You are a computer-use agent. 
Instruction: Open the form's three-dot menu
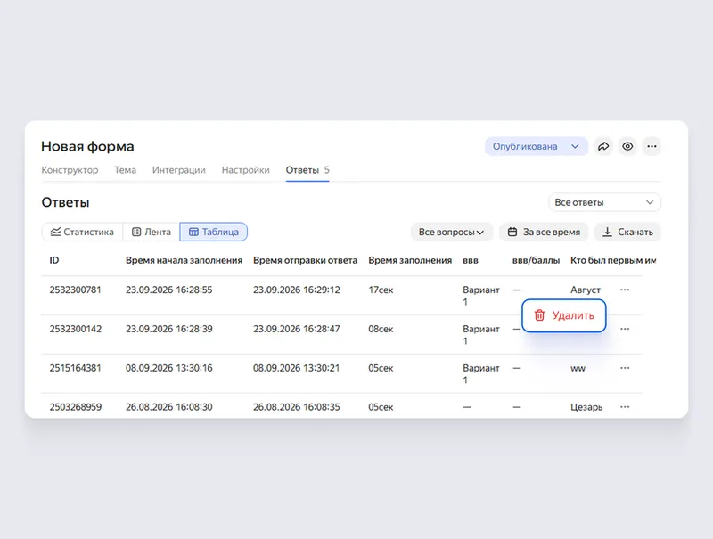click(652, 146)
